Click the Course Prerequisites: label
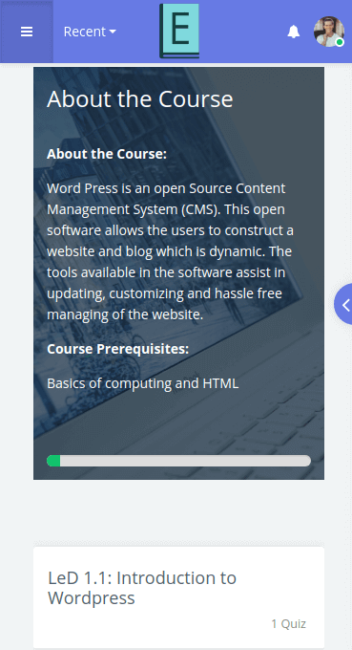This screenshot has height=650, width=352. pos(118,349)
